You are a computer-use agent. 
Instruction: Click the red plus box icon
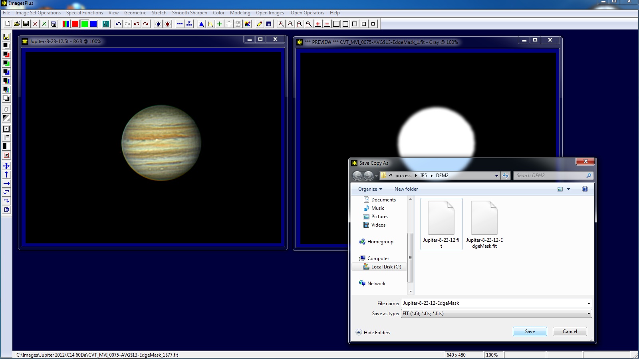(x=318, y=24)
